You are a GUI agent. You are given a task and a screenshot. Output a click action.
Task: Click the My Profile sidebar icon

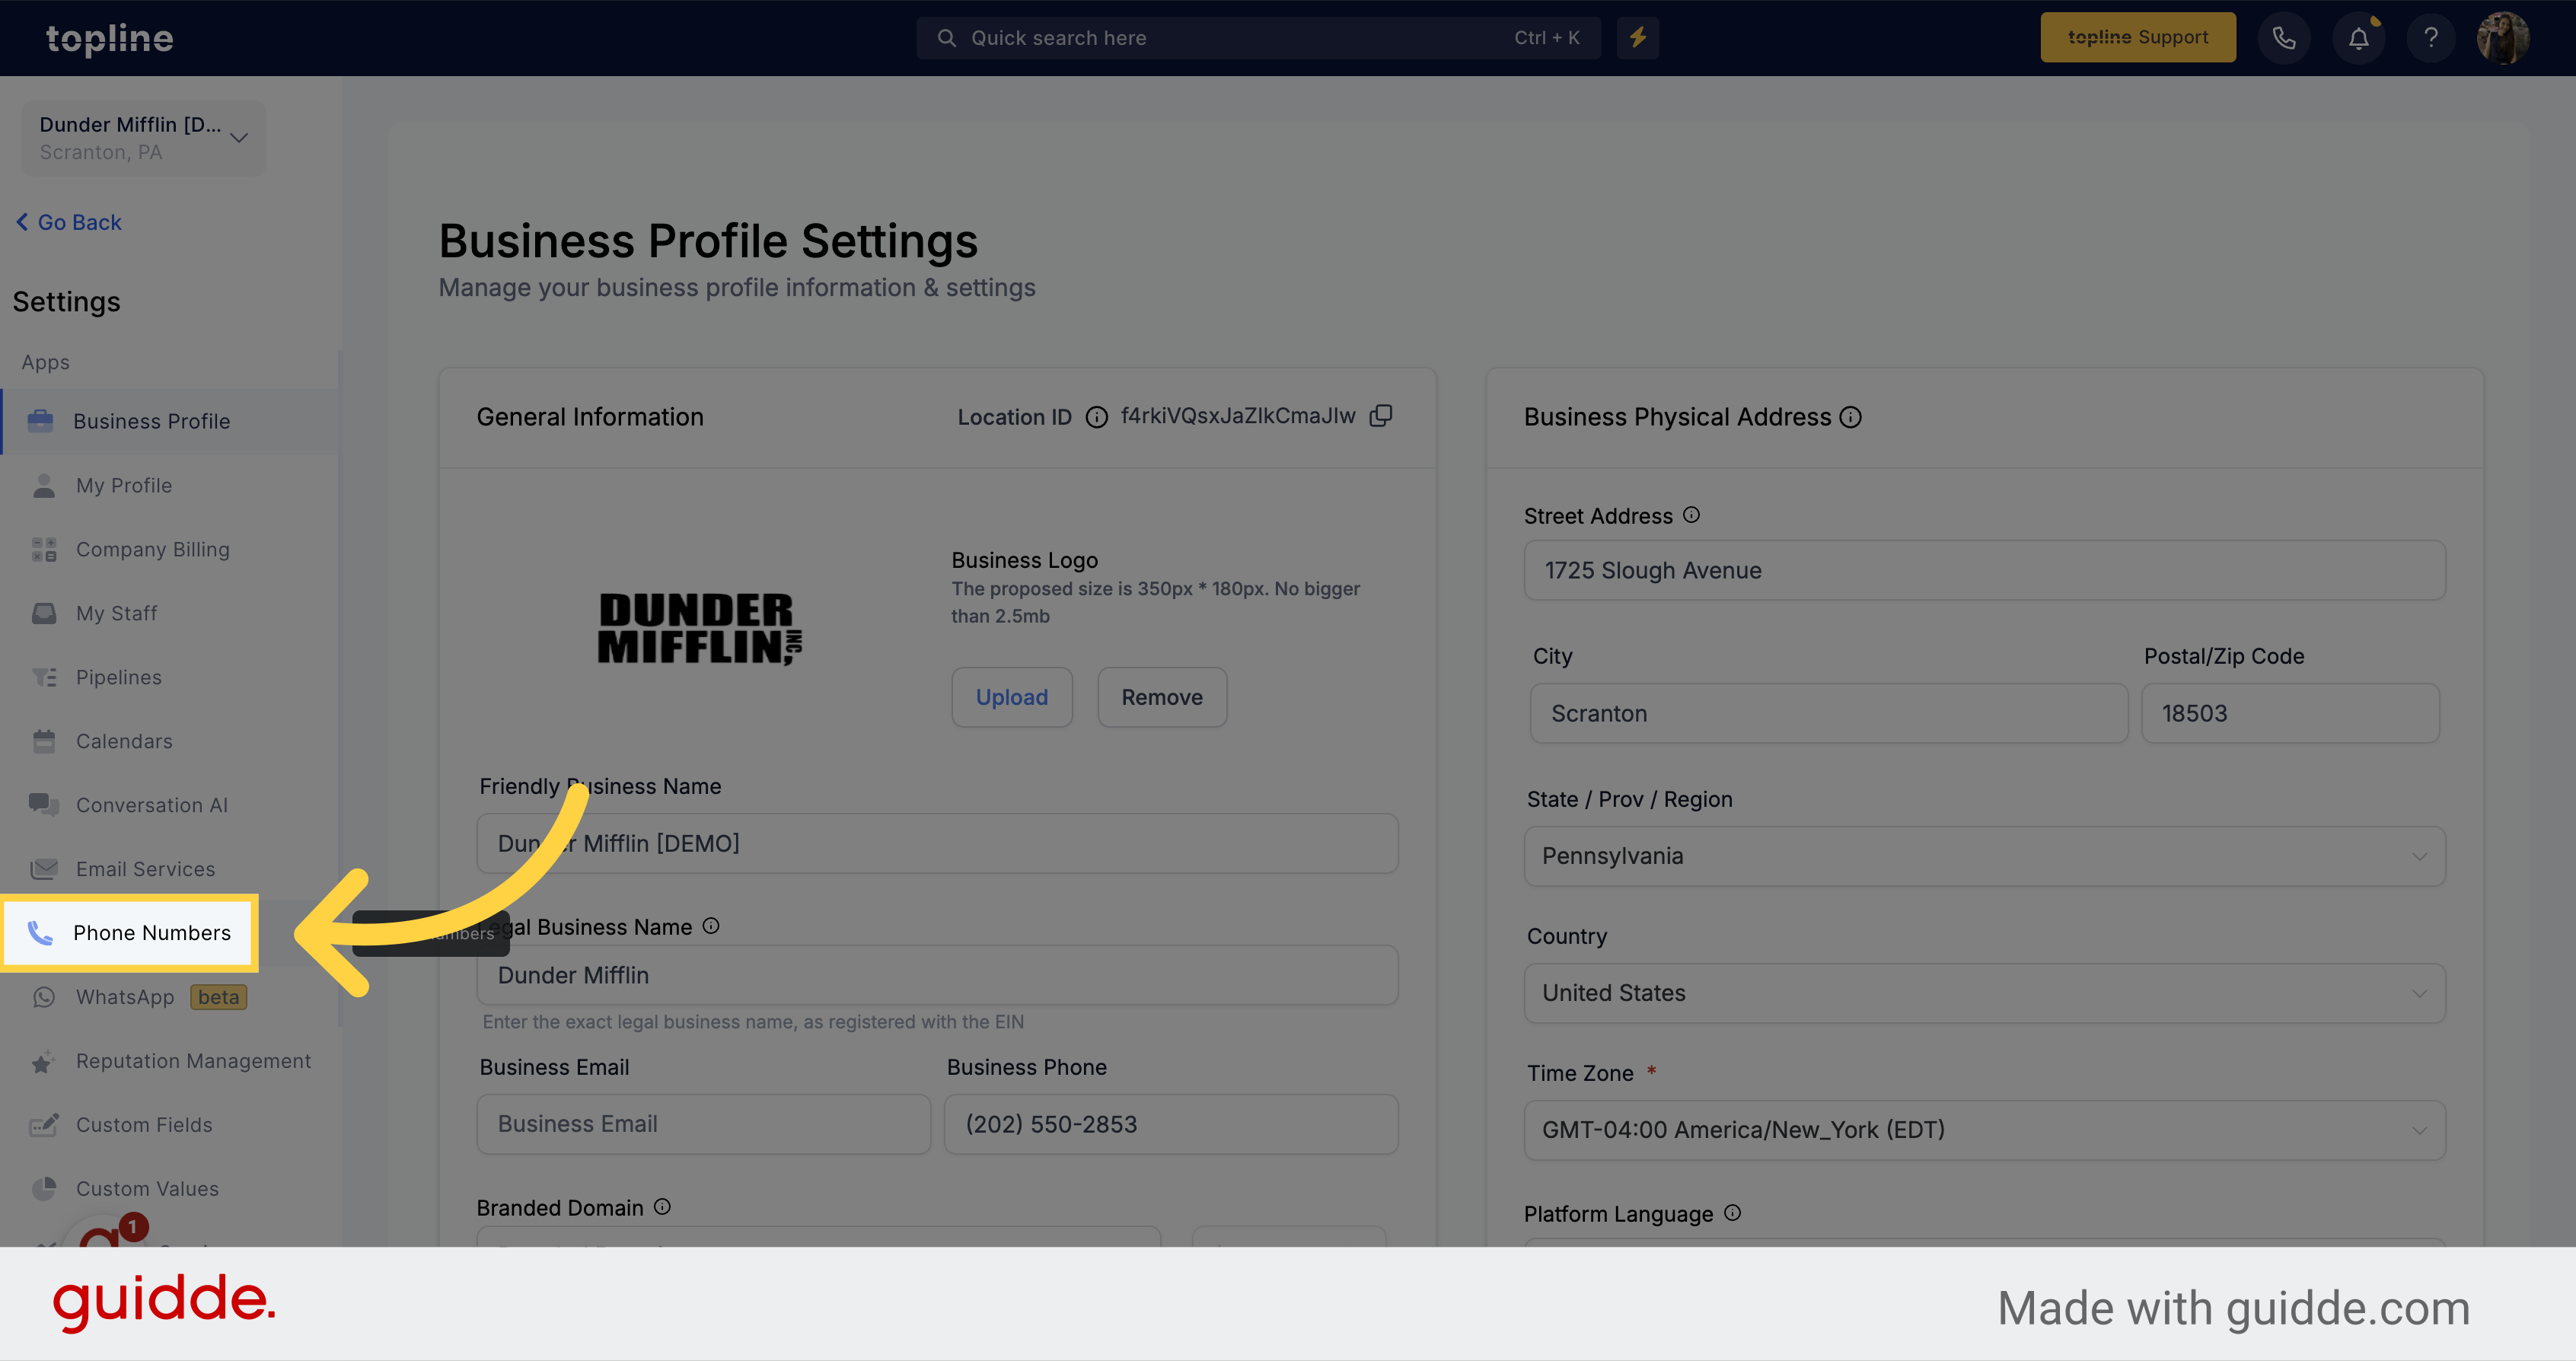coord(43,484)
